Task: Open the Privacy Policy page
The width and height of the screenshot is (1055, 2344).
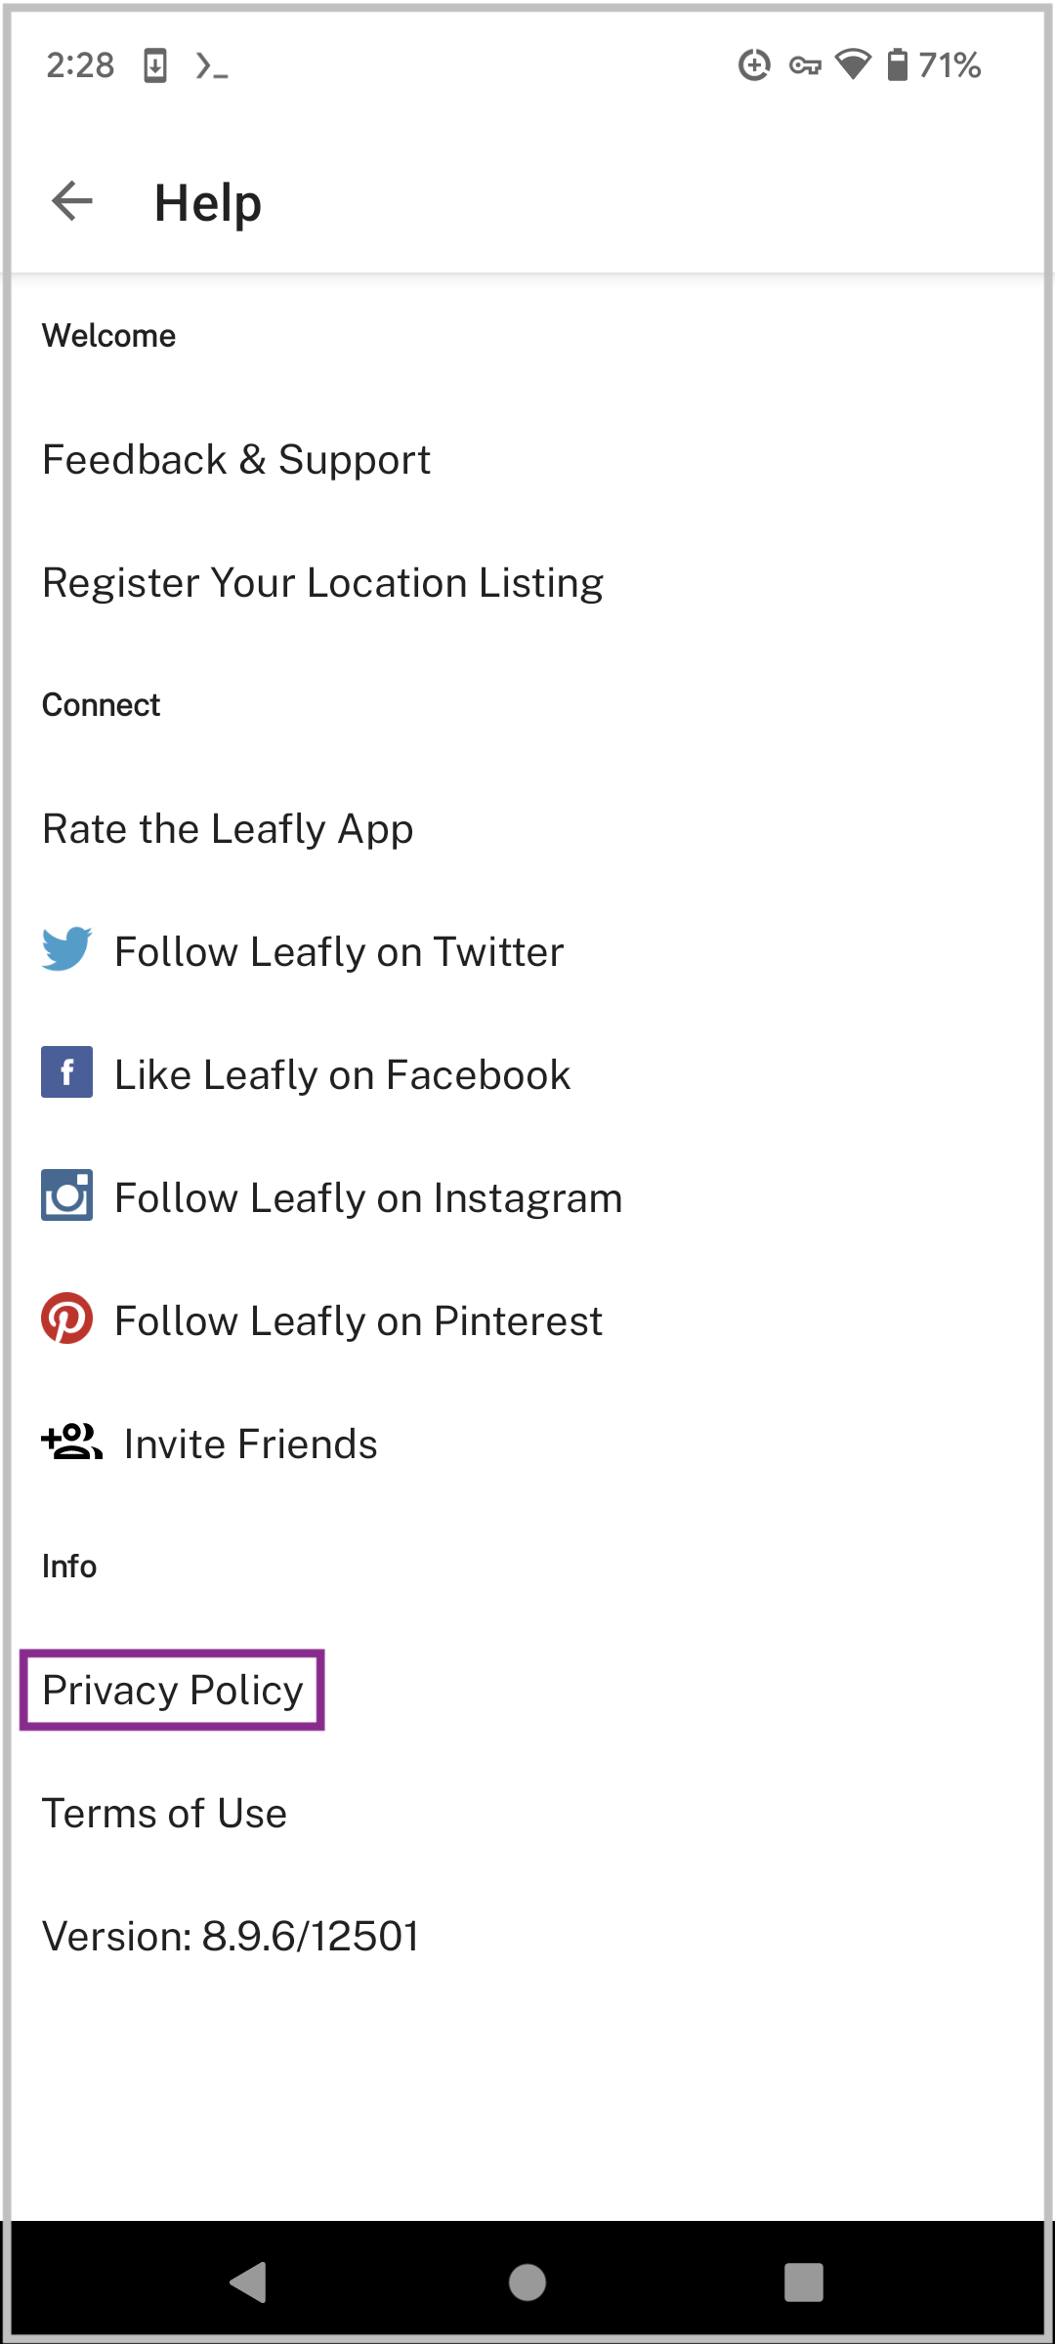Action: [x=173, y=1691]
